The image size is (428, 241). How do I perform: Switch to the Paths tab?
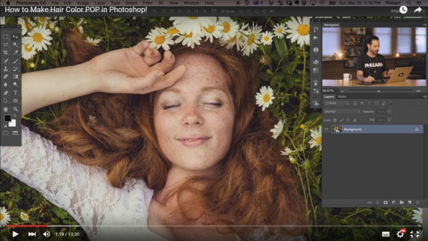pyautogui.click(x=342, y=97)
